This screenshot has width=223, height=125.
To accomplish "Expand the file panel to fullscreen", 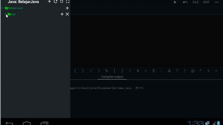I will click(68, 1).
